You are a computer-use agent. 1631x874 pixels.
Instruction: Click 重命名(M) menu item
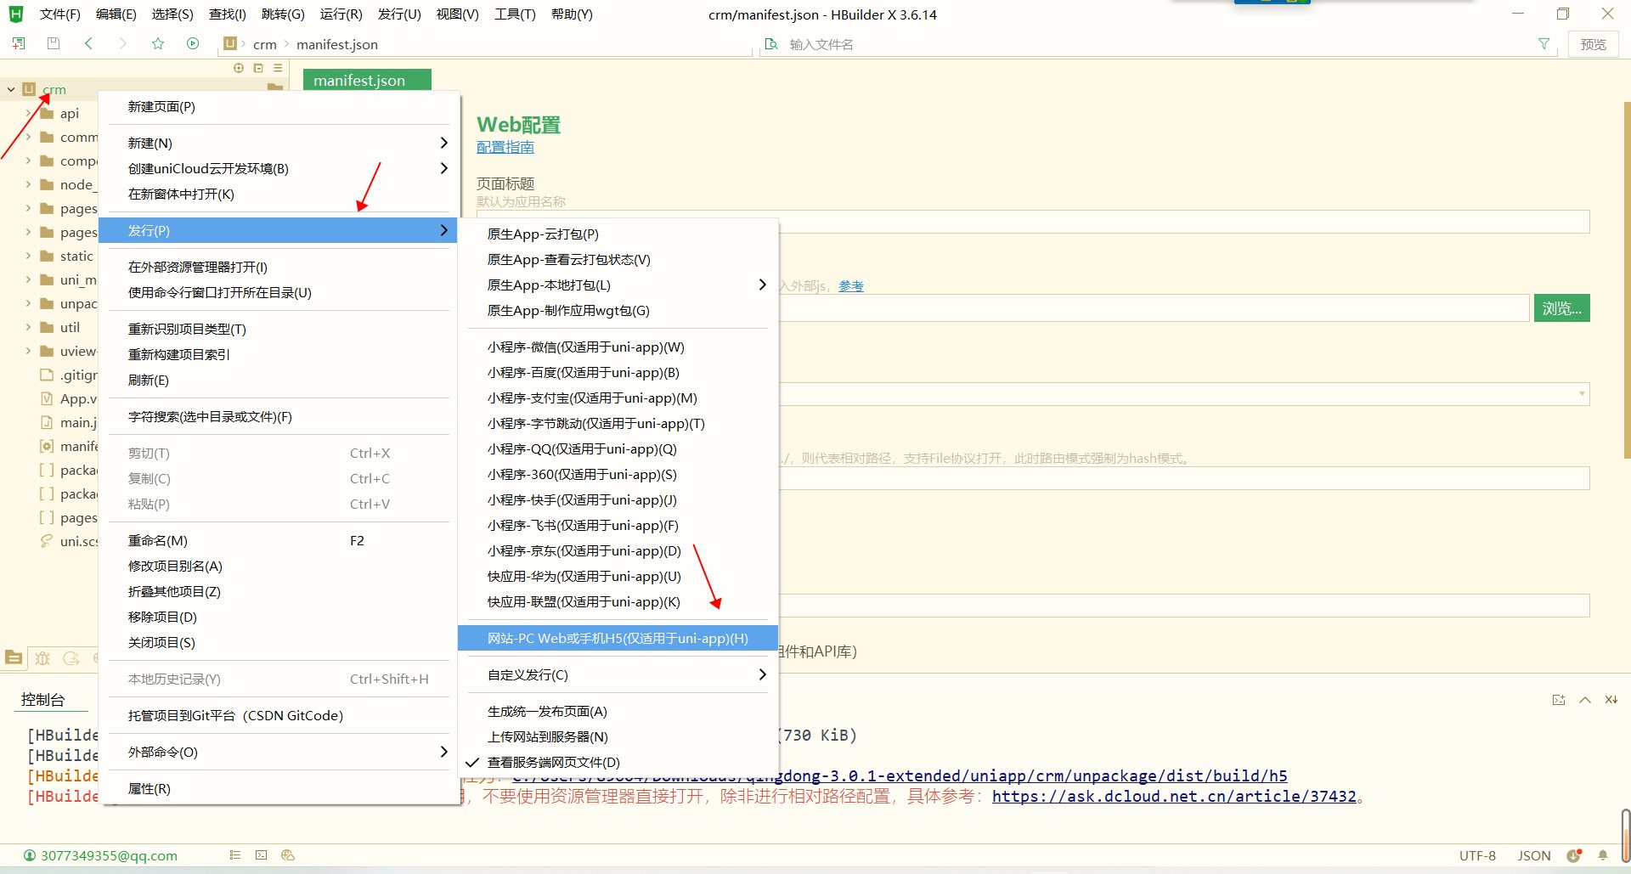click(x=279, y=540)
